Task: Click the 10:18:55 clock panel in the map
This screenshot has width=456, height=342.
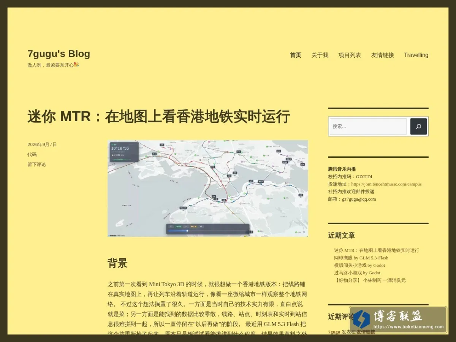Action: (x=124, y=152)
